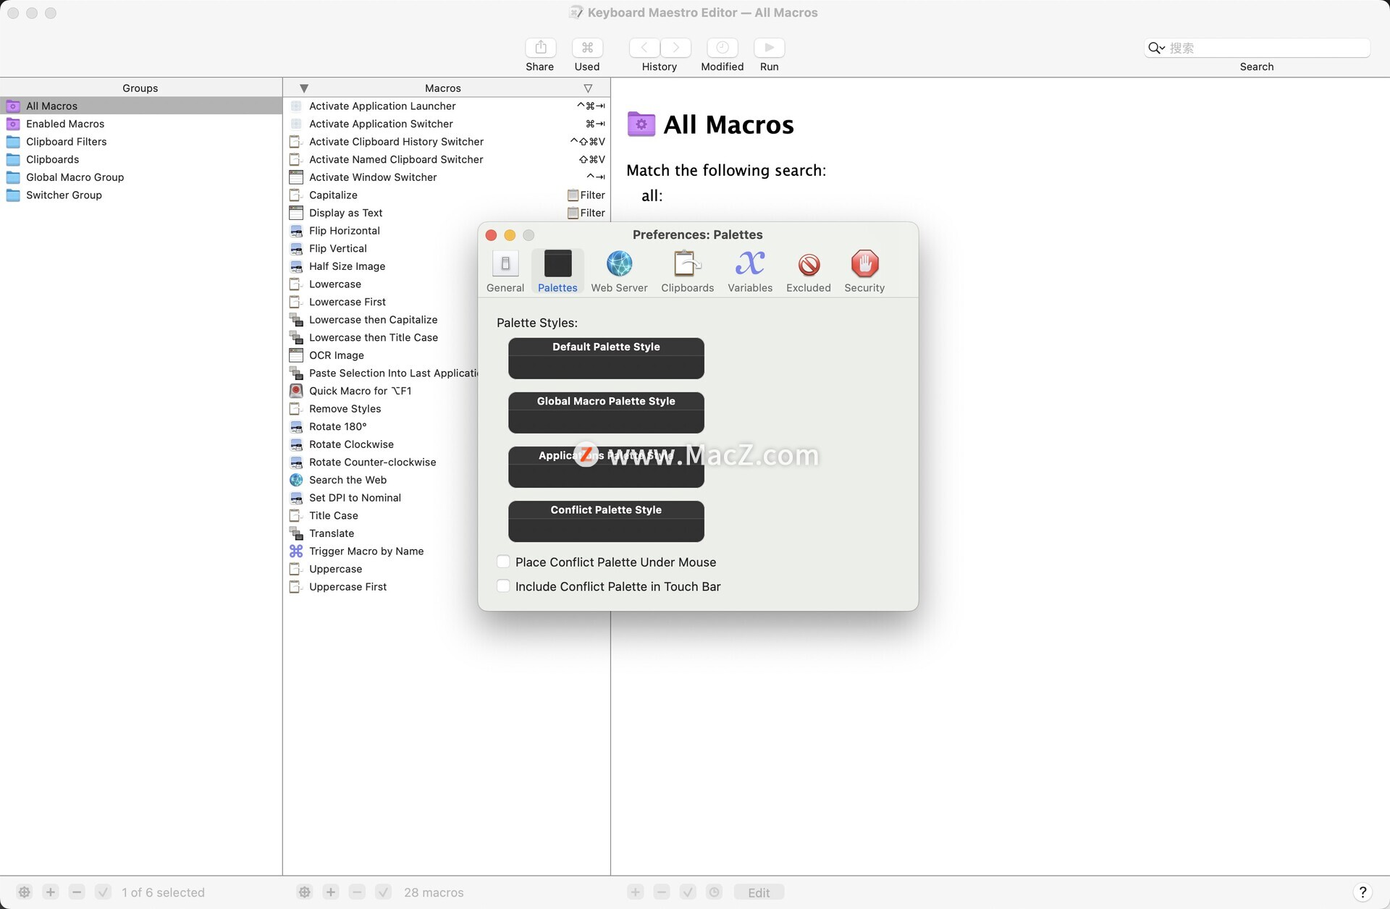Select Clipboards group folder

point(141,159)
